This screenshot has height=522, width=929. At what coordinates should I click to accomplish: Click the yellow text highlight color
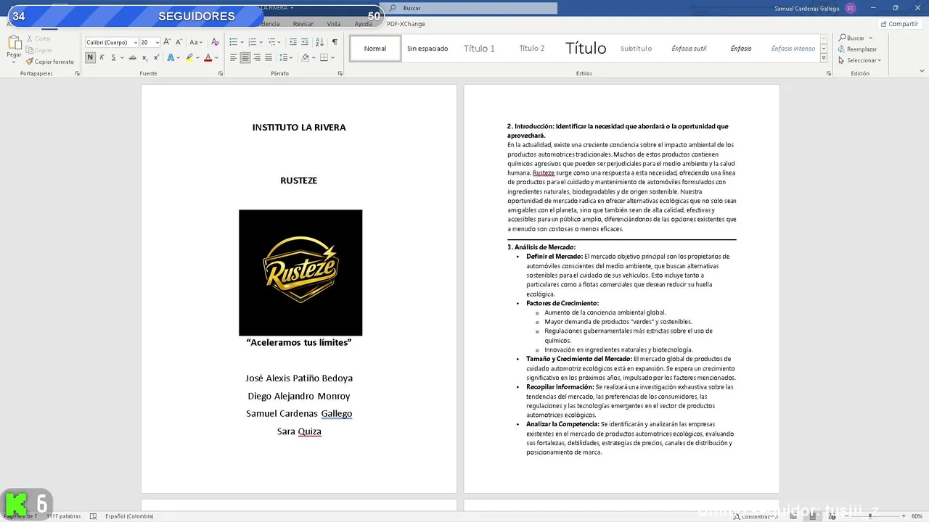pyautogui.click(x=189, y=57)
